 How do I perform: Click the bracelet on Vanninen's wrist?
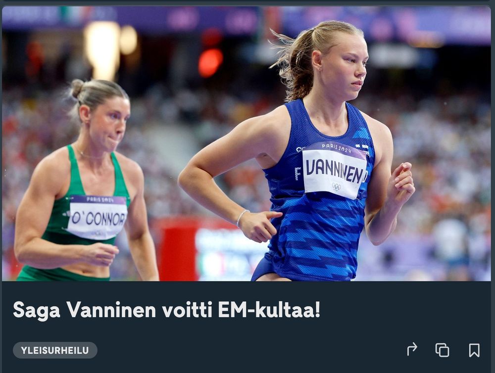242,218
